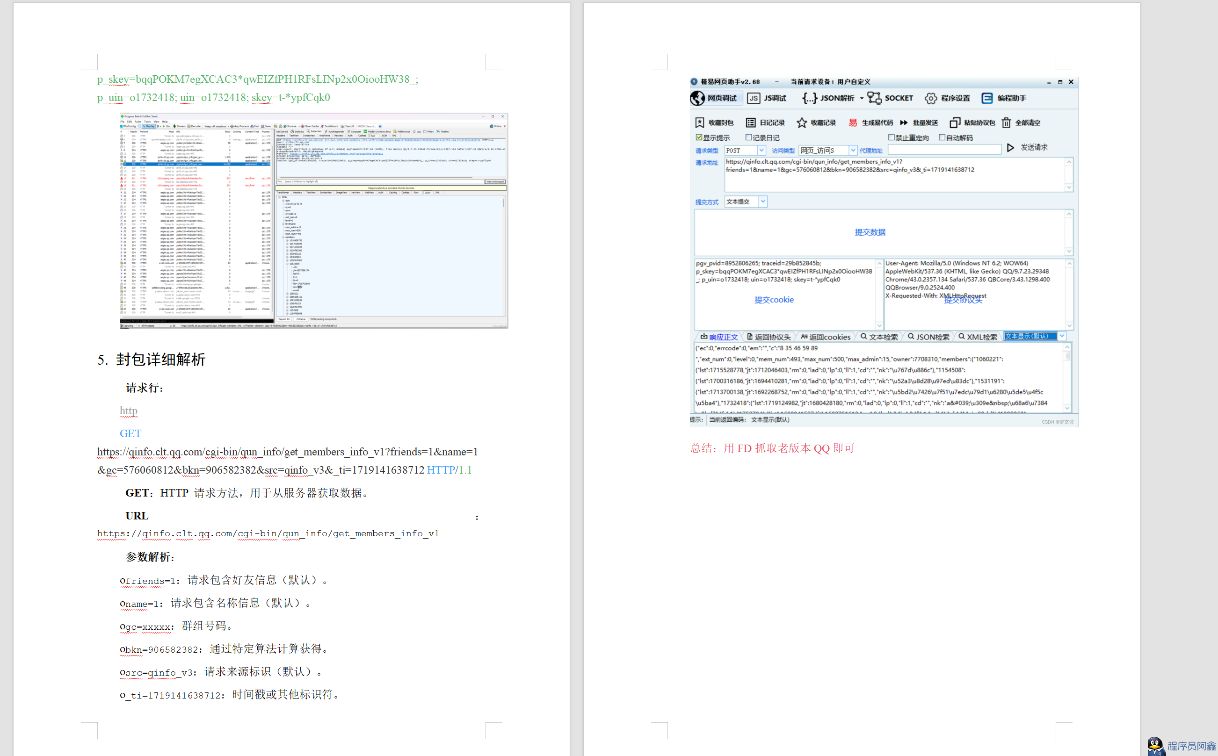Click the 收藏记录 star icon
Viewport: 1218px width, 756px height.
(802, 122)
